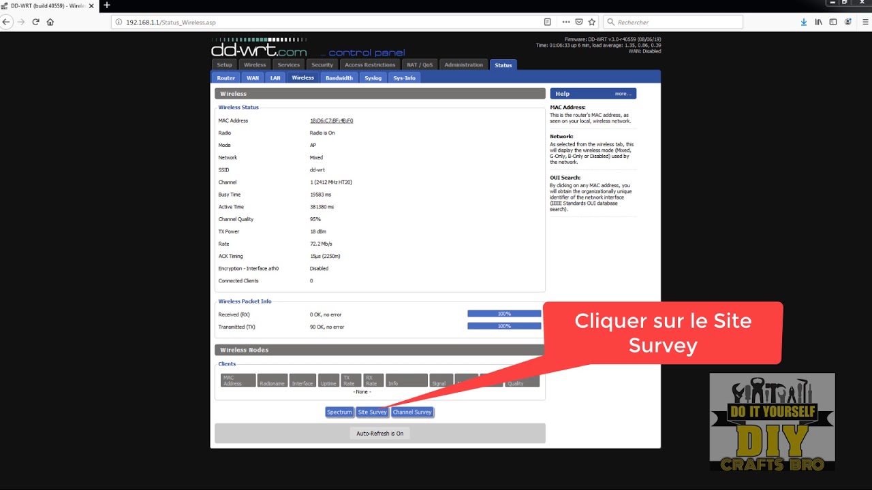This screenshot has height=490, width=872.
Task: Click the Radio is On status text
Action: (x=322, y=133)
